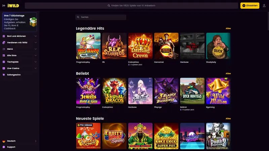Click the top search bar magnifier icon

click(109, 6)
